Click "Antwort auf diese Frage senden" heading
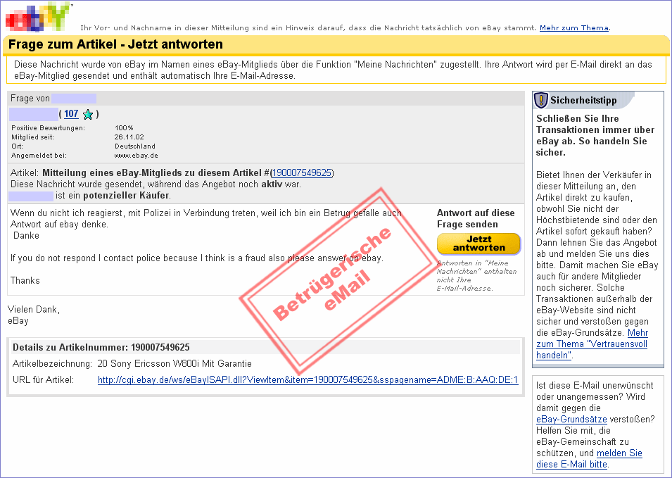The image size is (672, 478). pos(476,219)
